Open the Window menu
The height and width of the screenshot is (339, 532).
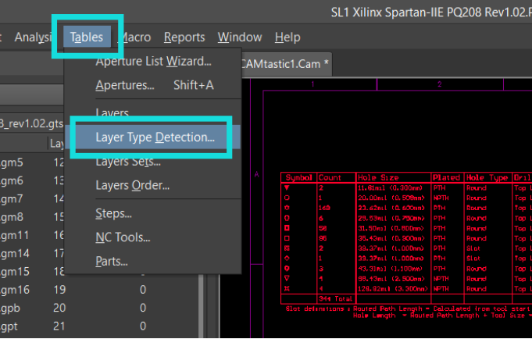click(x=239, y=37)
